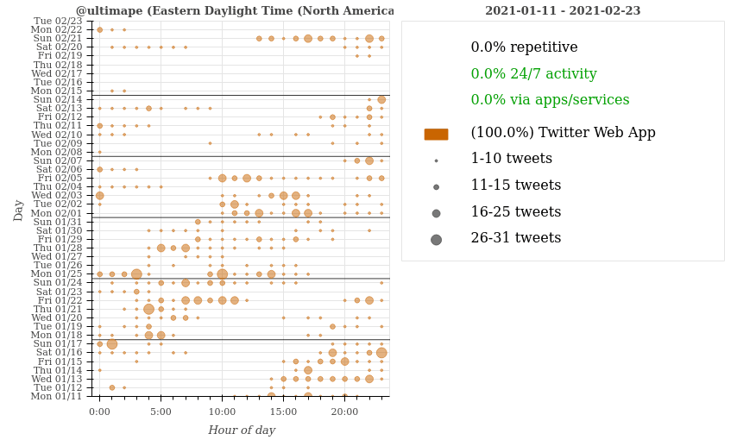Image resolution: width=737 pixels, height=440 pixels.
Task: Click the large bubble on Thu 01/21 at 4:00
Action: (x=148, y=309)
